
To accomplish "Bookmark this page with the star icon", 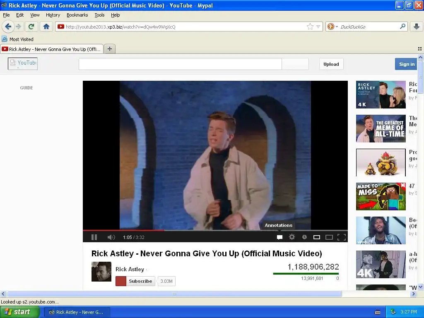I will coord(310,26).
